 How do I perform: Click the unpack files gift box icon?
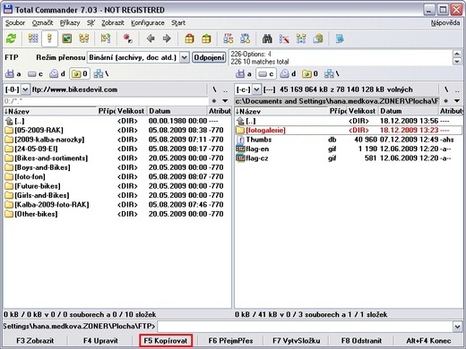click(x=206, y=38)
